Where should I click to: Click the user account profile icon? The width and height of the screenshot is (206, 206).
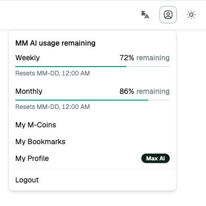point(168,15)
